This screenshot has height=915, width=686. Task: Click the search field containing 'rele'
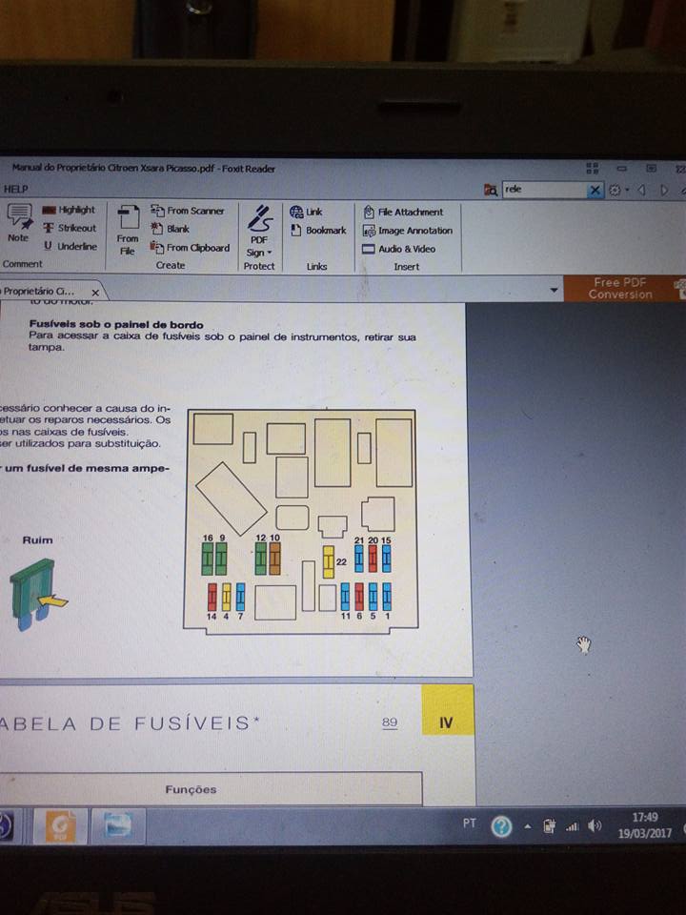(543, 190)
